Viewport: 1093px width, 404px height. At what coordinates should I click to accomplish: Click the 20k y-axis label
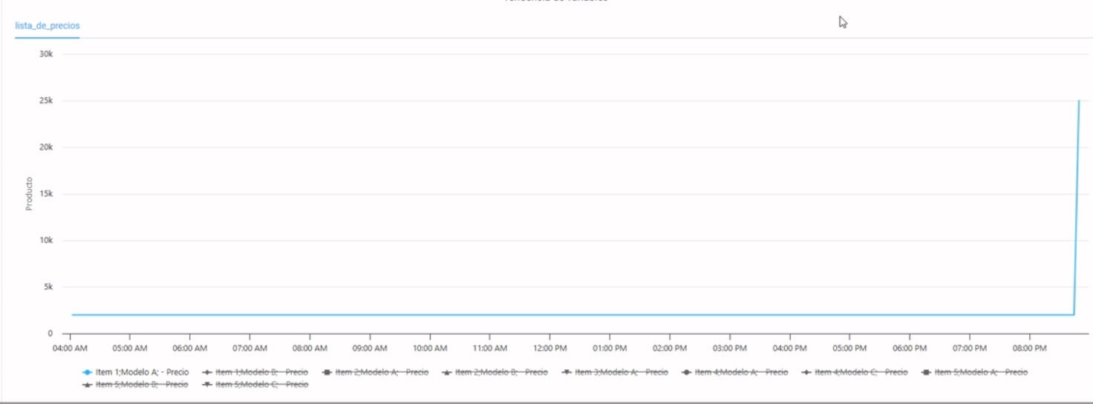pos(46,147)
